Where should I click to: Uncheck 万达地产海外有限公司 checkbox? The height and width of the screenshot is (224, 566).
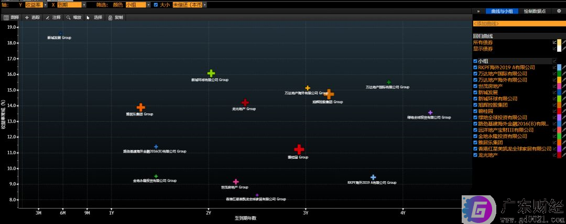[475, 80]
